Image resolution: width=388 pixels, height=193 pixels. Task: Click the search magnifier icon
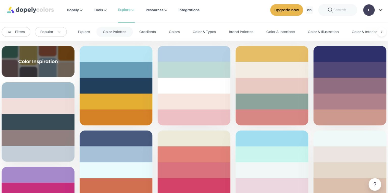coord(330,10)
